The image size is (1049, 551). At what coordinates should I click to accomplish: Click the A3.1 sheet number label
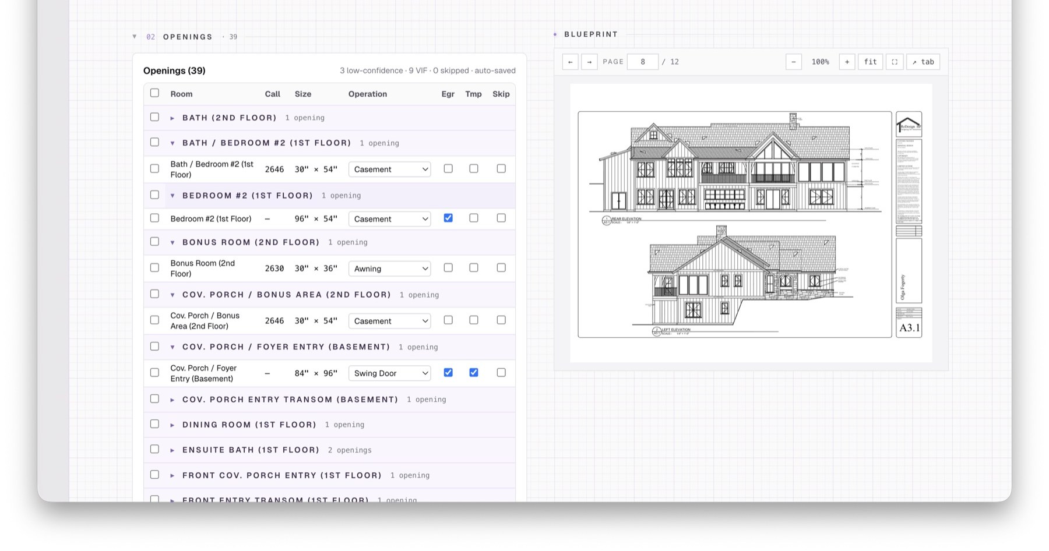click(x=909, y=328)
